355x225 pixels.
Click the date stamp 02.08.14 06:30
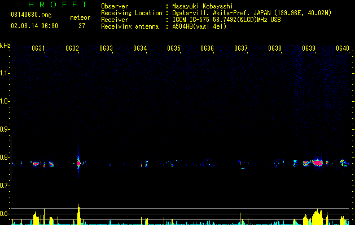point(34,26)
